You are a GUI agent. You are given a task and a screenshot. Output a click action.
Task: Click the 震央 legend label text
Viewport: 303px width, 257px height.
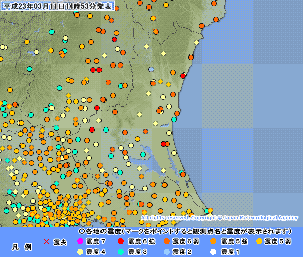[60, 242]
